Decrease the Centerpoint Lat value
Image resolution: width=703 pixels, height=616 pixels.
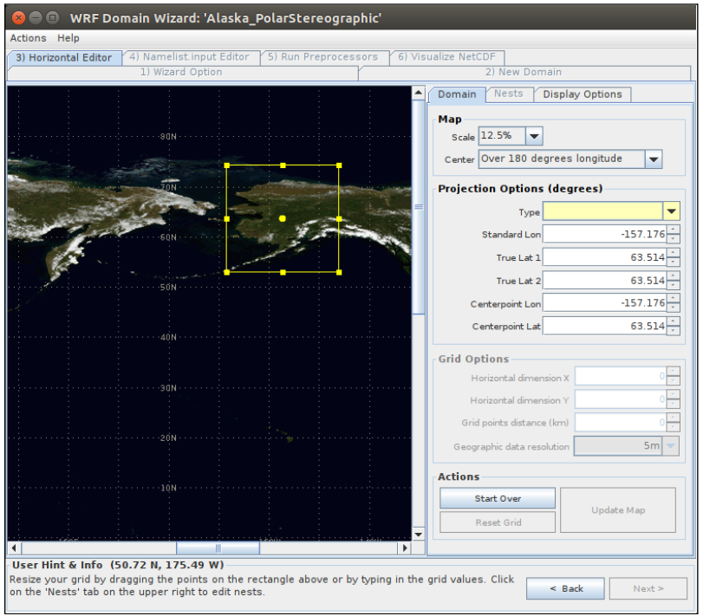pos(674,331)
